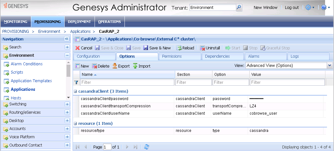Image resolution: width=334 pixels, height=151 pixels.
Task: Click the Log out link
Action: (x=292, y=7)
